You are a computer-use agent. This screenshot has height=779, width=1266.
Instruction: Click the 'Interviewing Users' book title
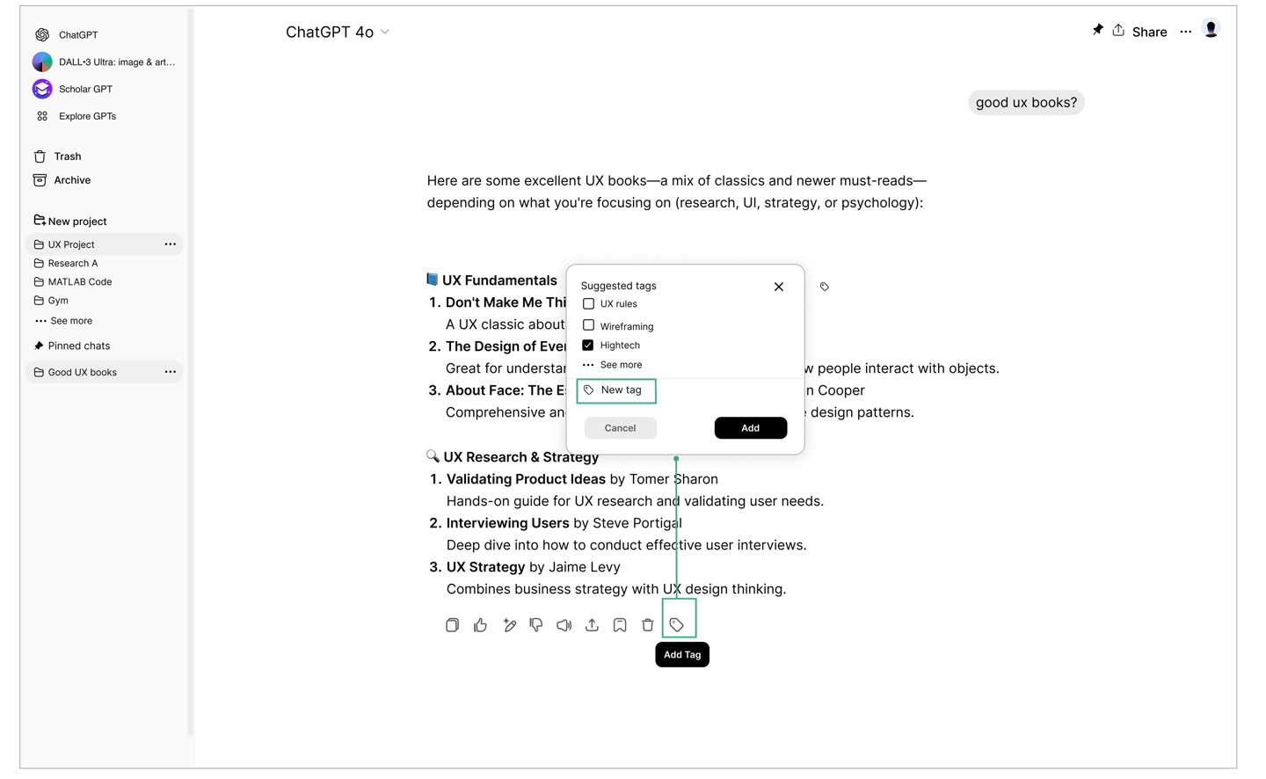[507, 523]
